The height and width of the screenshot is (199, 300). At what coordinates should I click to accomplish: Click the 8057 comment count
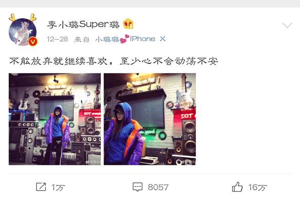tap(158, 187)
